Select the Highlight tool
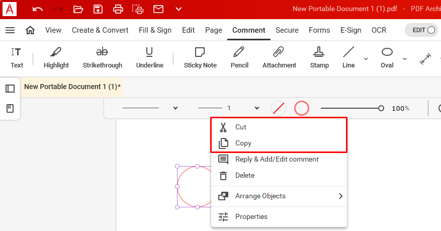441x231 pixels. coord(56,58)
